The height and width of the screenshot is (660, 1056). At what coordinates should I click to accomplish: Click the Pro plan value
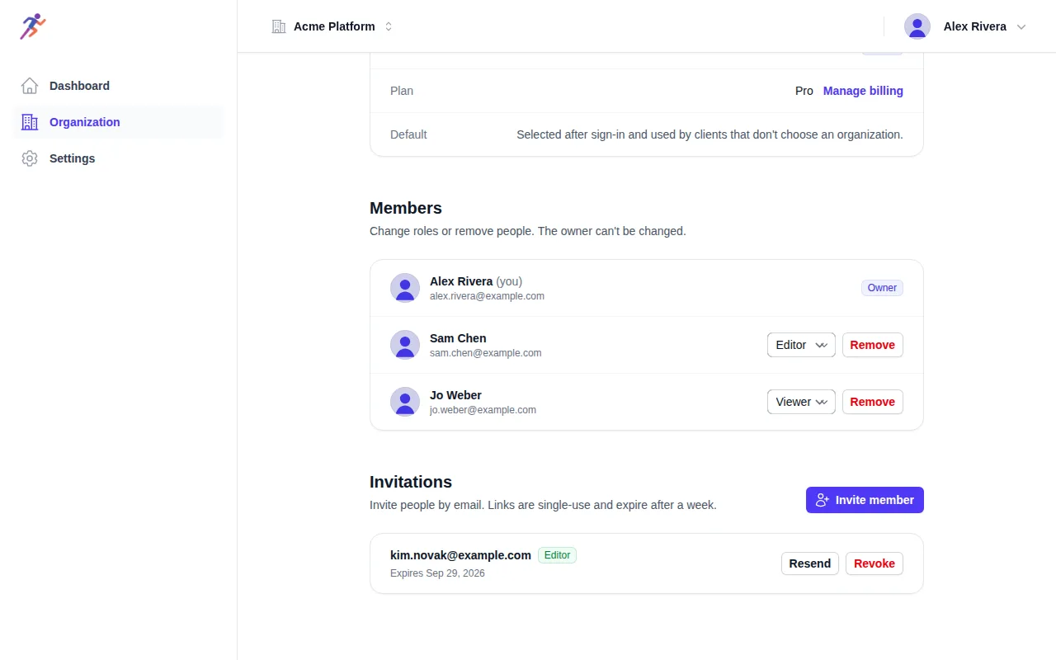[804, 91]
